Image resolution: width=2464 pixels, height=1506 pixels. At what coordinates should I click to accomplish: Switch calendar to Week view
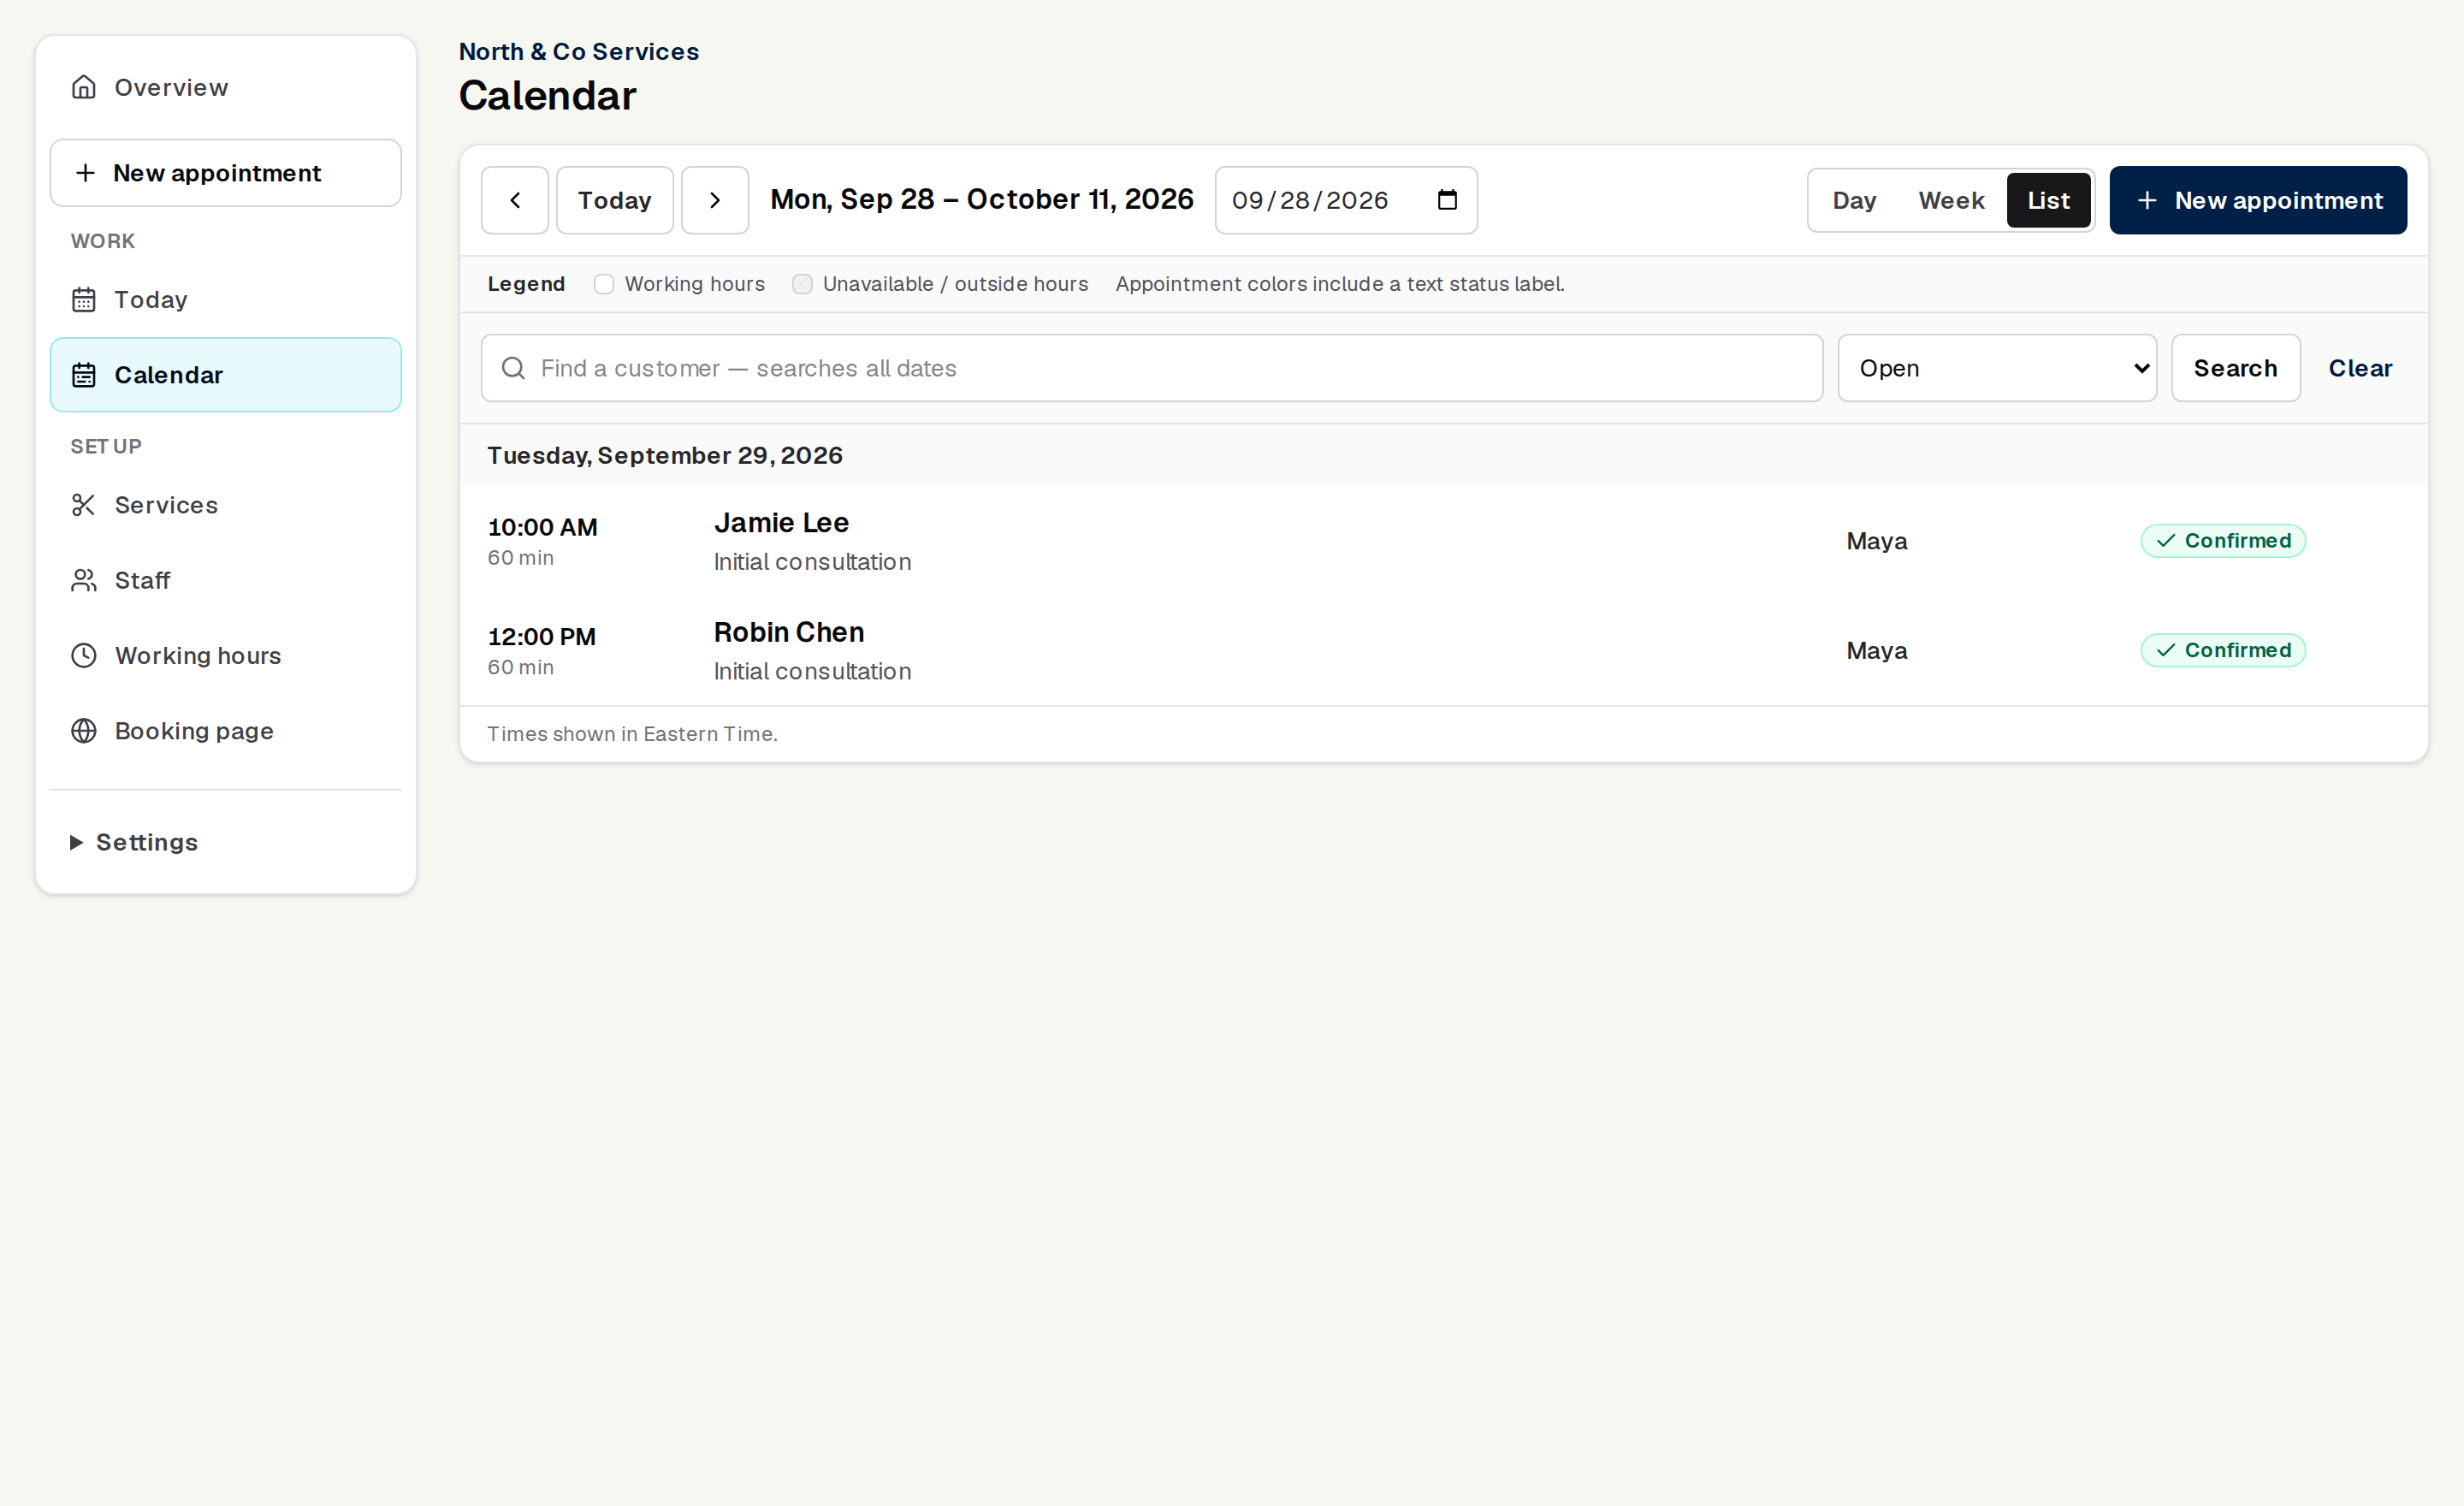click(x=1951, y=200)
